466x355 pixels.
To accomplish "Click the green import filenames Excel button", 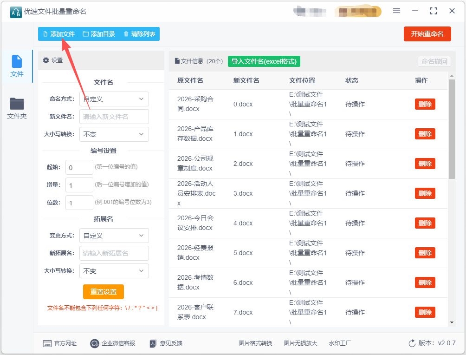I will click(264, 61).
